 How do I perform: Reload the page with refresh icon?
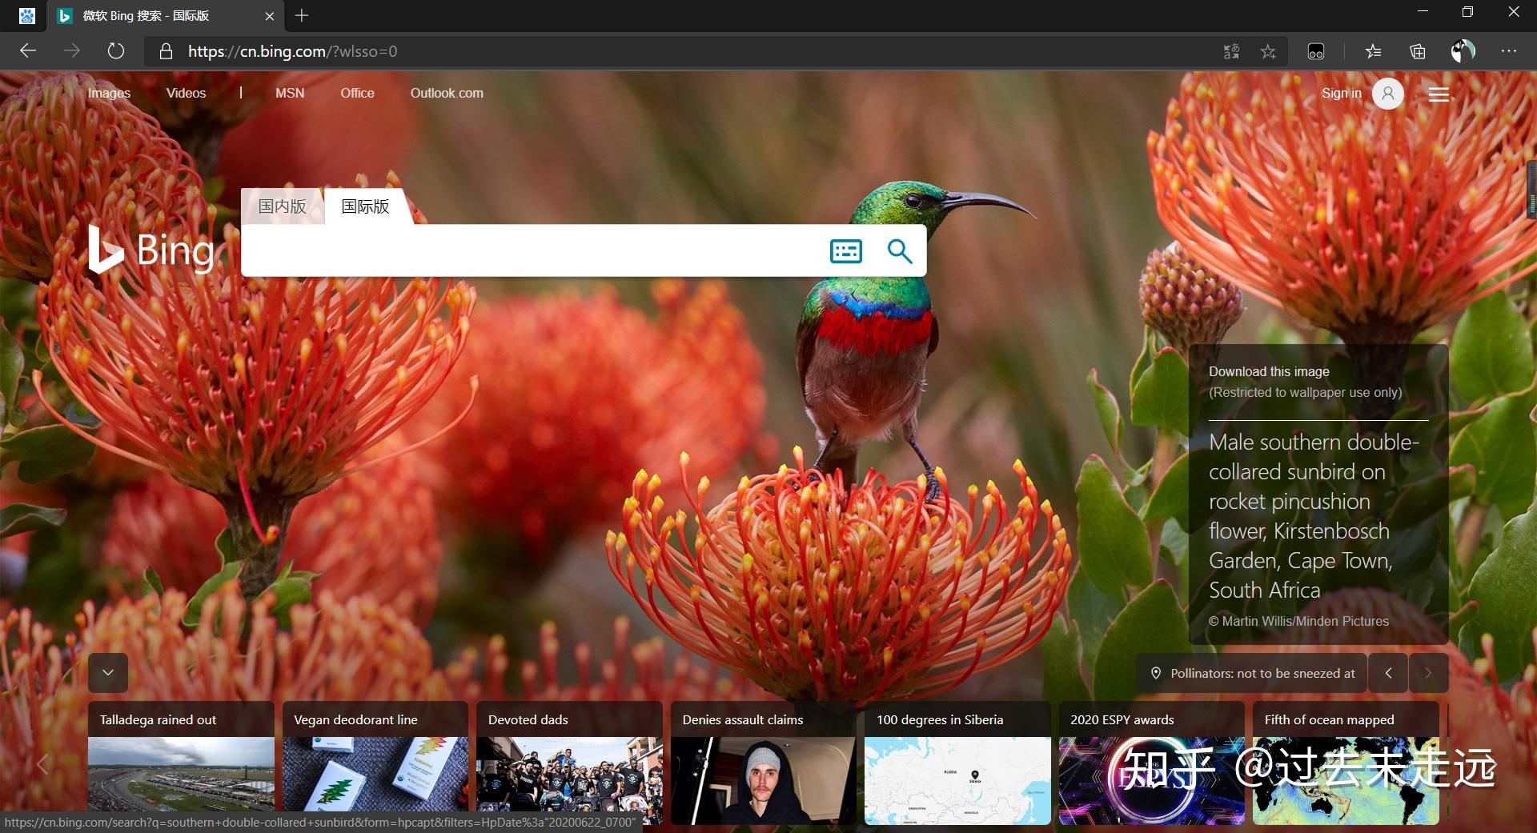(116, 51)
